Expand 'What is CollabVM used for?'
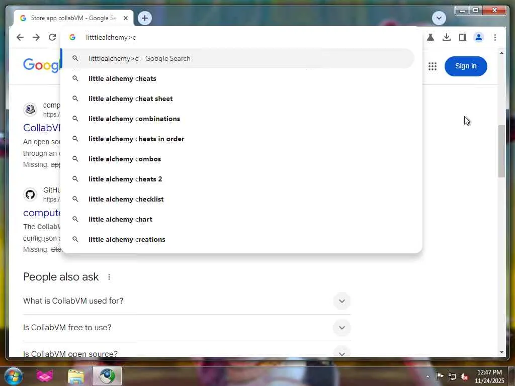 187,301
